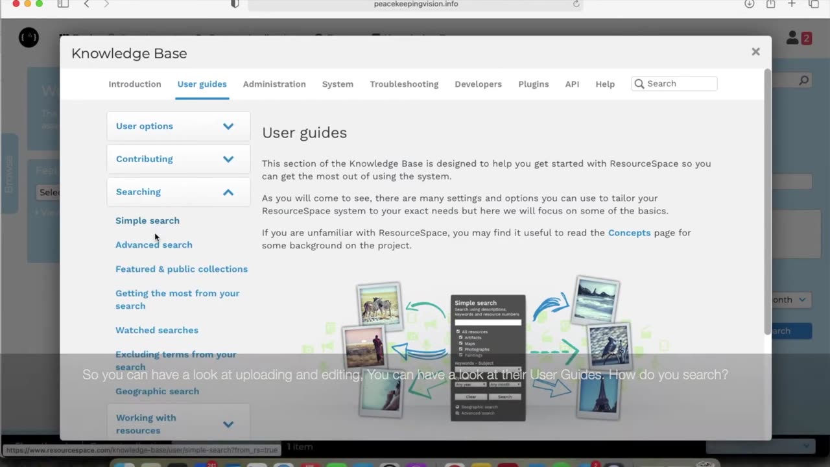Reload the page in Safari
Screen dimensions: 830x467
tap(576, 4)
